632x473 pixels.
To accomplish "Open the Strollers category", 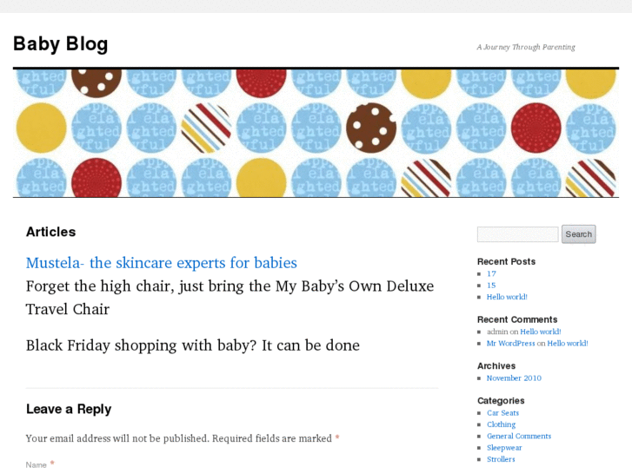I will click(x=501, y=459).
